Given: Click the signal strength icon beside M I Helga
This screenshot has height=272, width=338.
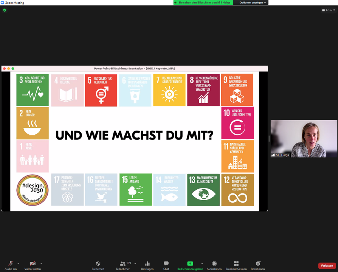Looking at the screenshot, I should coord(273,155).
